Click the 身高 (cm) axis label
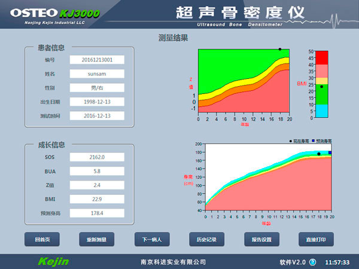 pyautogui.click(x=188, y=180)
